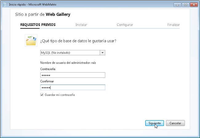Click the Web Gallery folder icon
The width and height of the screenshot is (200, 138).
pyautogui.click(x=31, y=40)
